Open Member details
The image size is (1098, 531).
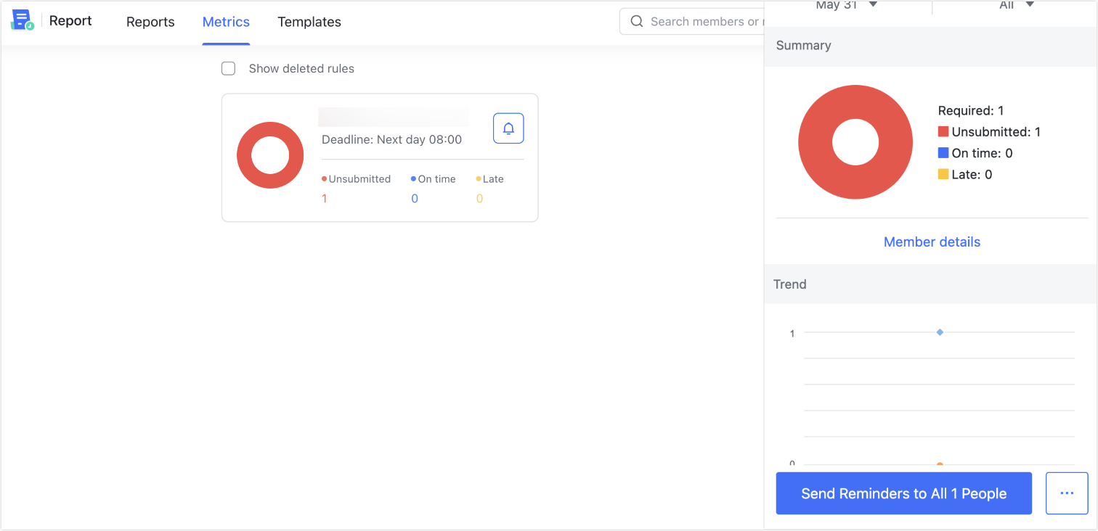932,242
